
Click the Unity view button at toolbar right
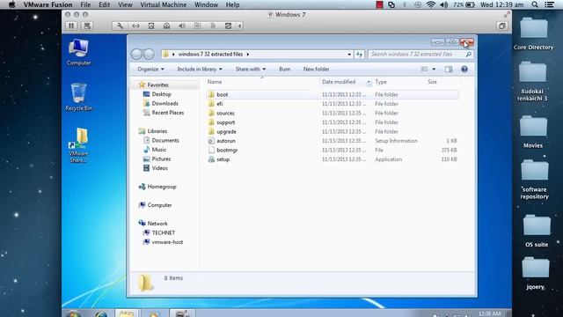pyautogui.click(x=502, y=26)
